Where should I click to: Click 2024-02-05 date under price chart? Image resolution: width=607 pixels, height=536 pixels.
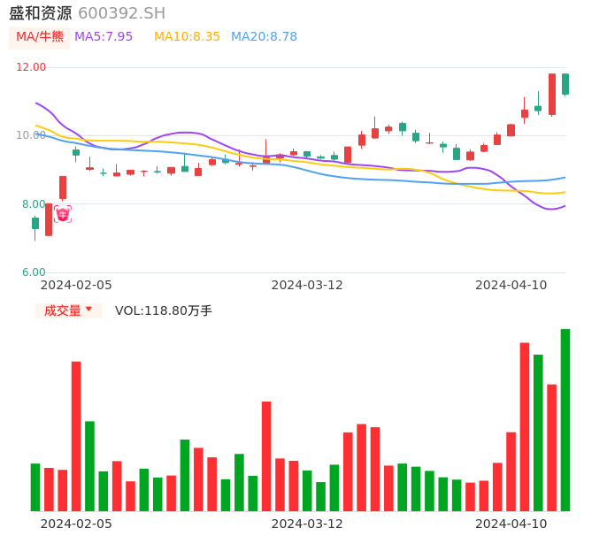click(x=76, y=285)
